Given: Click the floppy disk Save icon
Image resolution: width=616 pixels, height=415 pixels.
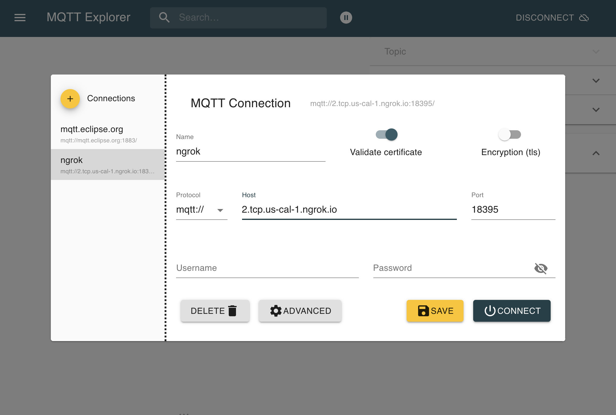Looking at the screenshot, I should (x=423, y=311).
